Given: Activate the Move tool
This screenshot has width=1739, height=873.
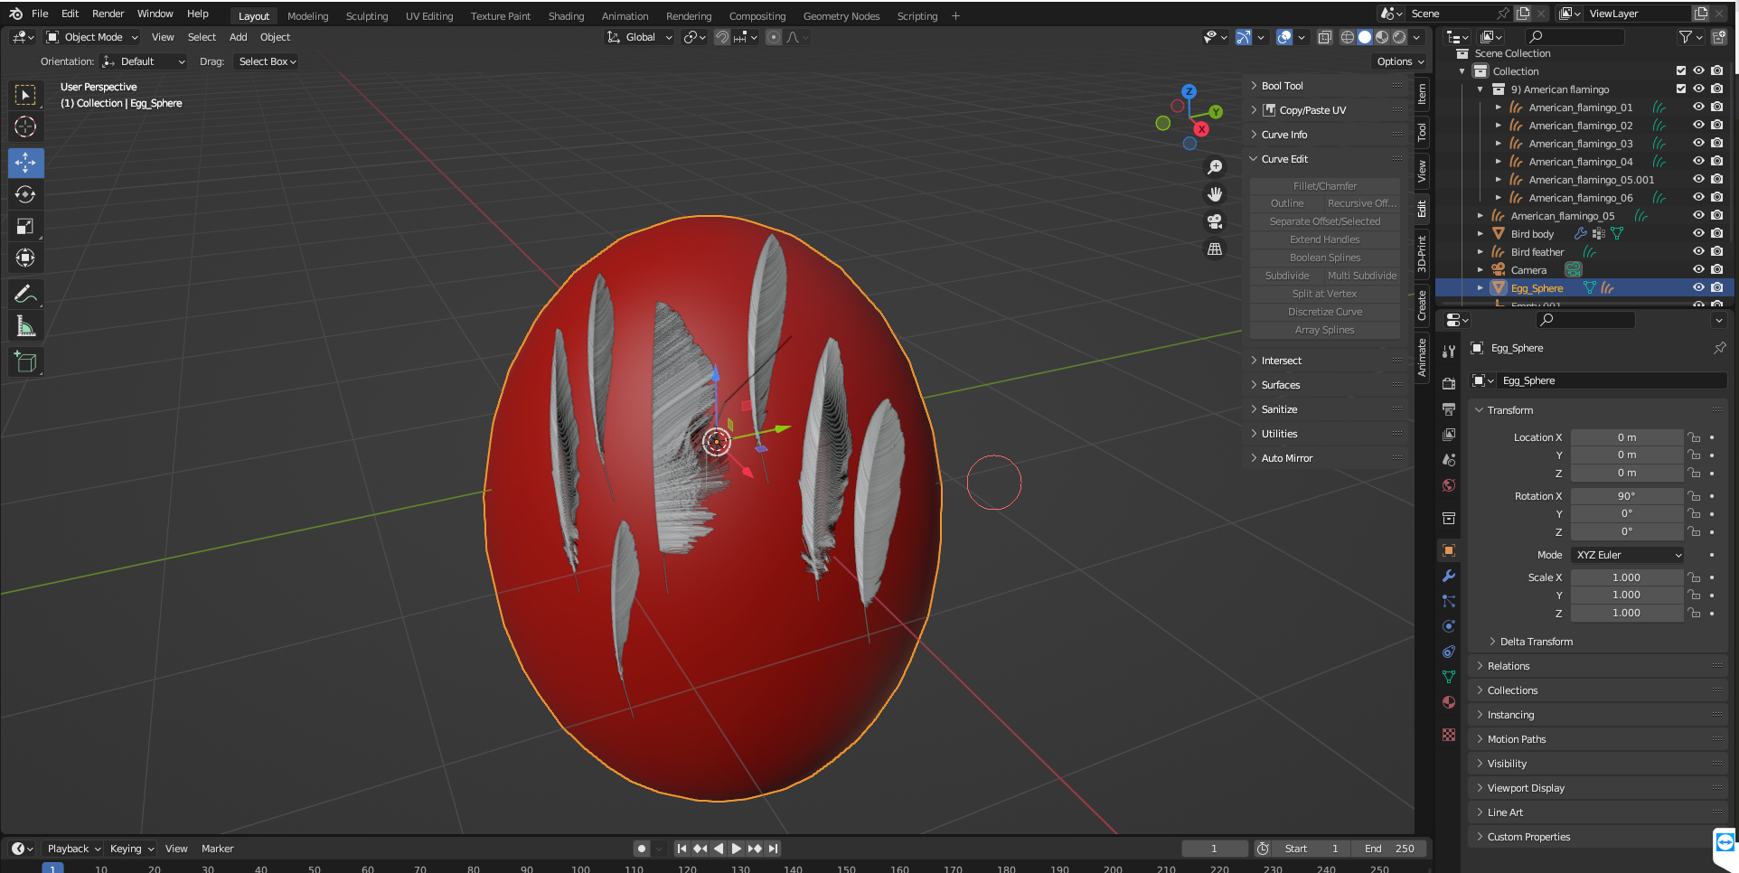Looking at the screenshot, I should 25,163.
